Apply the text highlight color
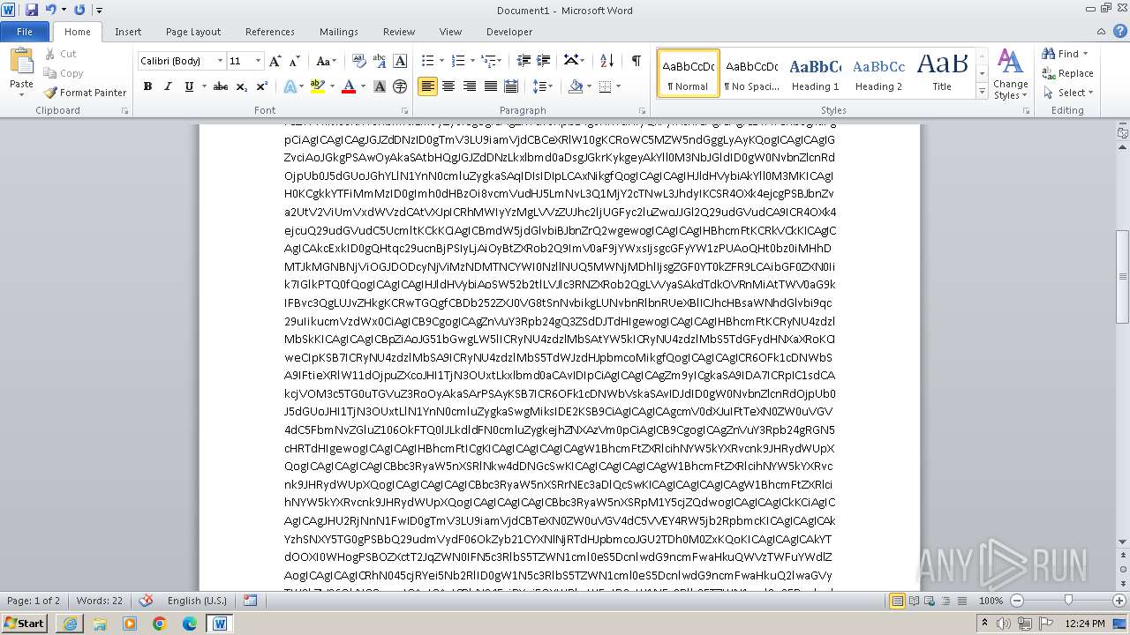Image resolution: width=1130 pixels, height=635 pixels. tap(317, 86)
